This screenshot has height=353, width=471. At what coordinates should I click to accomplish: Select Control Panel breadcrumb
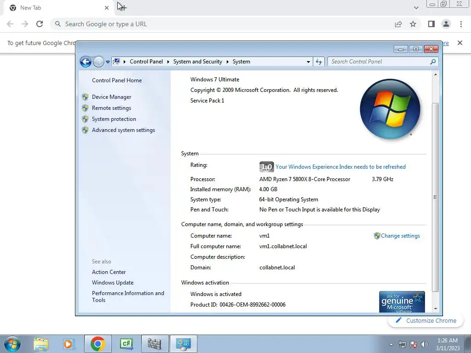pyautogui.click(x=146, y=62)
